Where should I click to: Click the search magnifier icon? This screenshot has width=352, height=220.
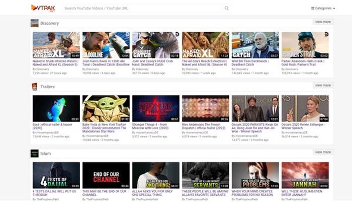226,8
